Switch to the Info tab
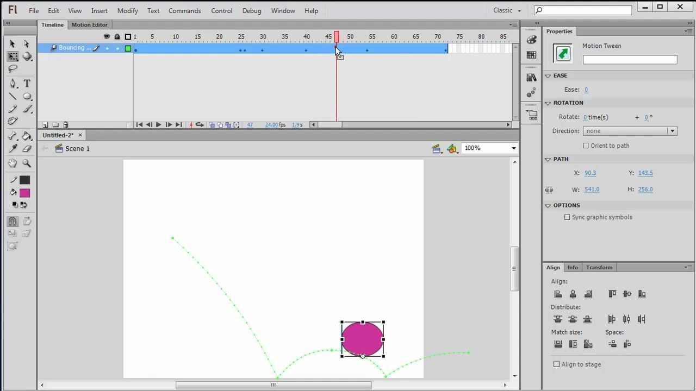Viewport: 696px width, 391px height. [573, 267]
